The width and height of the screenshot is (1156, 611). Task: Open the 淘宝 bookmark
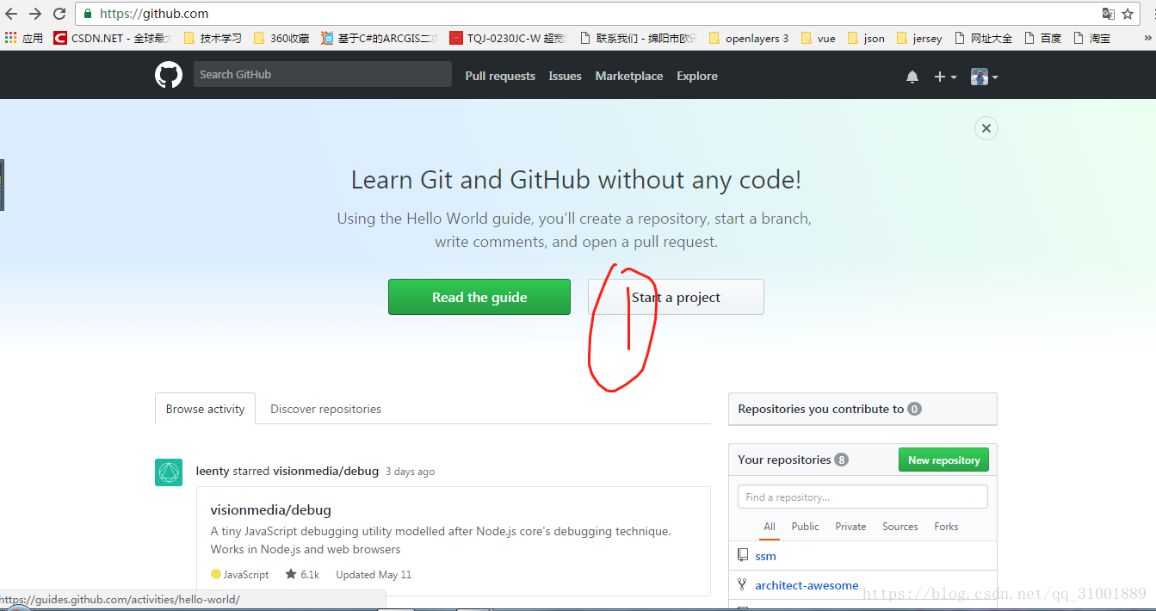1091,38
